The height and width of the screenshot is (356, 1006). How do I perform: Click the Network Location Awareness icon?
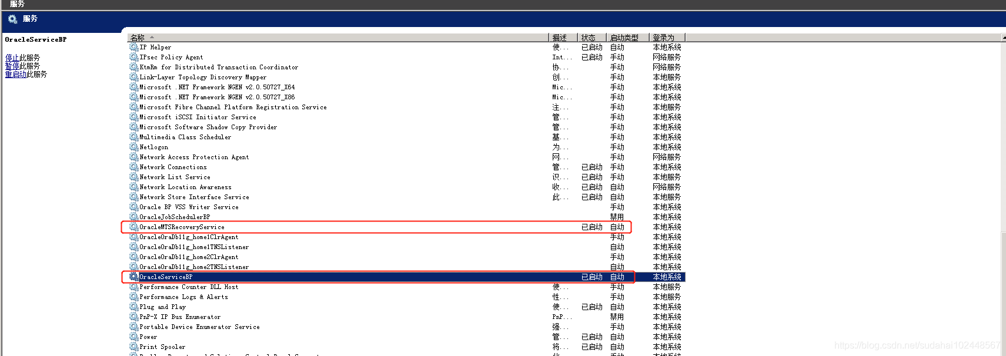tap(134, 187)
